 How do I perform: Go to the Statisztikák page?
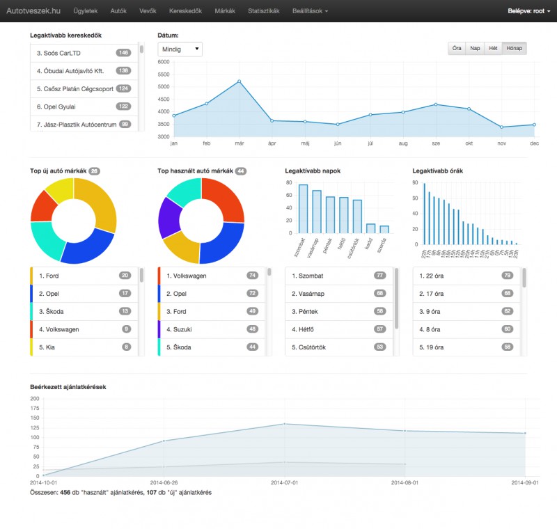(263, 11)
